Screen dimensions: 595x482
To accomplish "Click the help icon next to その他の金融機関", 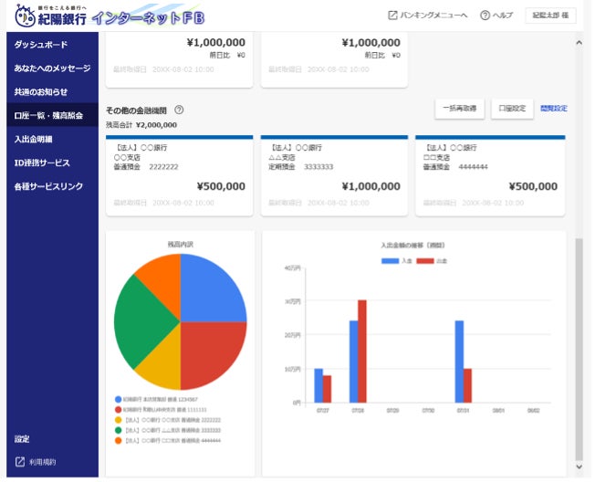I will click(179, 110).
